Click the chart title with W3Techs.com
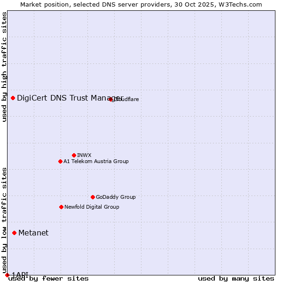 point(141,4)
